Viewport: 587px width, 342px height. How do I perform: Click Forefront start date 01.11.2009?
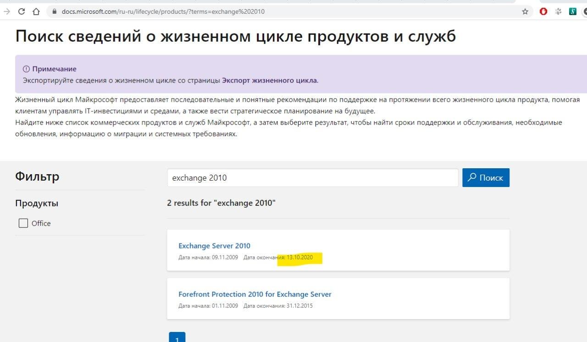pyautogui.click(x=225, y=306)
